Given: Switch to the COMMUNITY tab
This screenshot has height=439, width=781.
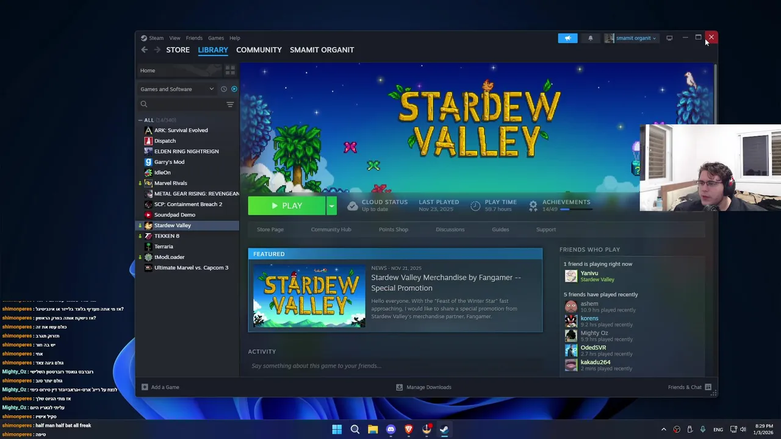Looking at the screenshot, I should pos(259,50).
